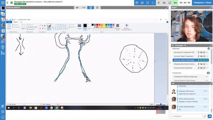Open the options menu for Московское Отделение РКО
The image size is (213, 120).
(207, 52)
